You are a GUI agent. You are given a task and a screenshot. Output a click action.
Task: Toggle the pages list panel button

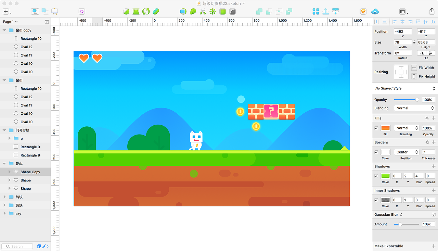click(x=47, y=22)
